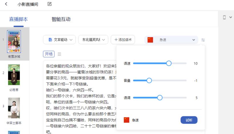The height and width of the screenshot is (134, 234).
Task: Edit the 小影直播间 title with pencil icon
Action: point(49,4)
